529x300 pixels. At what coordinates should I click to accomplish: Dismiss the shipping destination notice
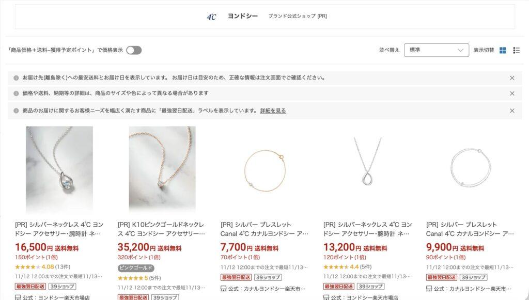point(512,78)
